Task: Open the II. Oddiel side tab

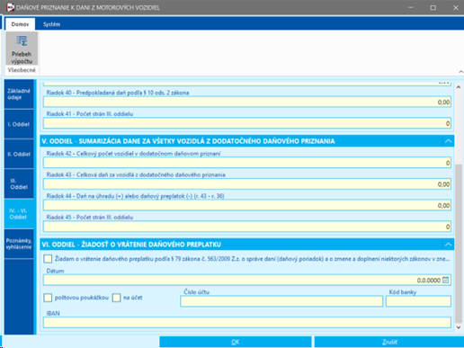Action: (19, 154)
